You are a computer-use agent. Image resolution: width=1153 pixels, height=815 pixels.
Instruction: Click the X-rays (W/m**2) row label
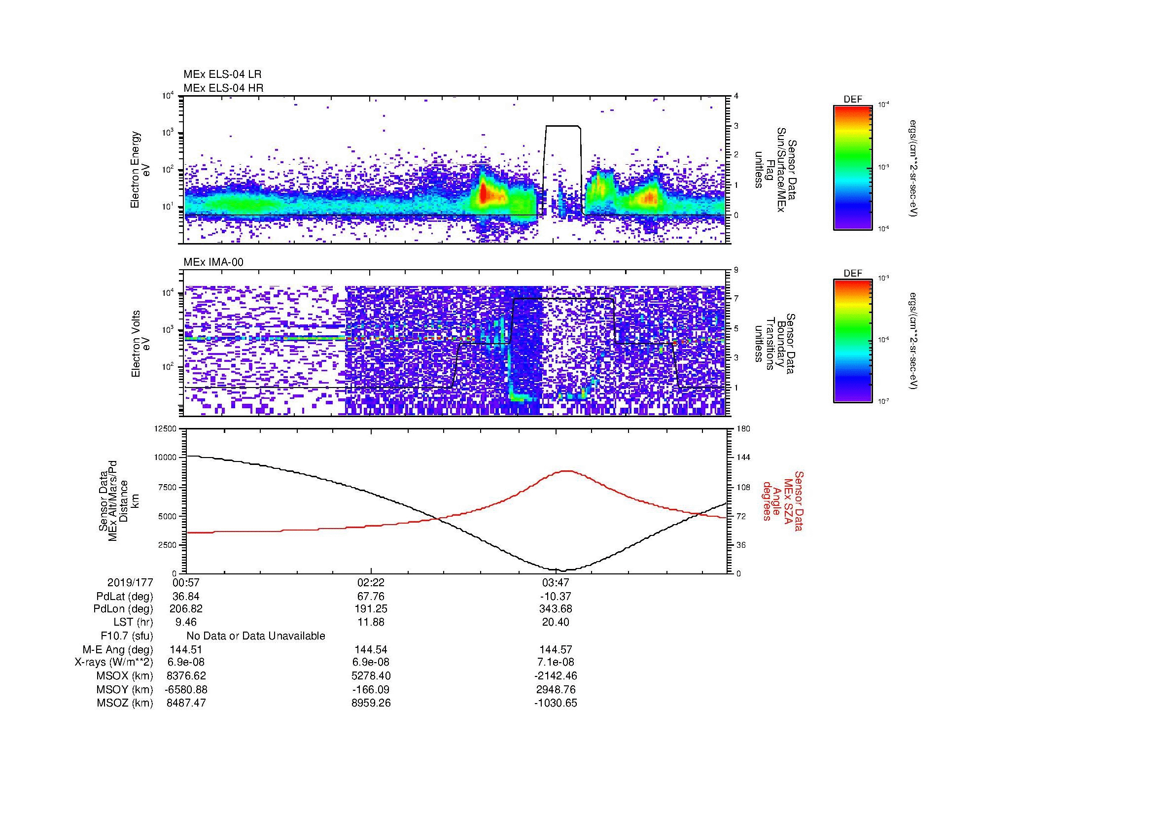coord(113,662)
